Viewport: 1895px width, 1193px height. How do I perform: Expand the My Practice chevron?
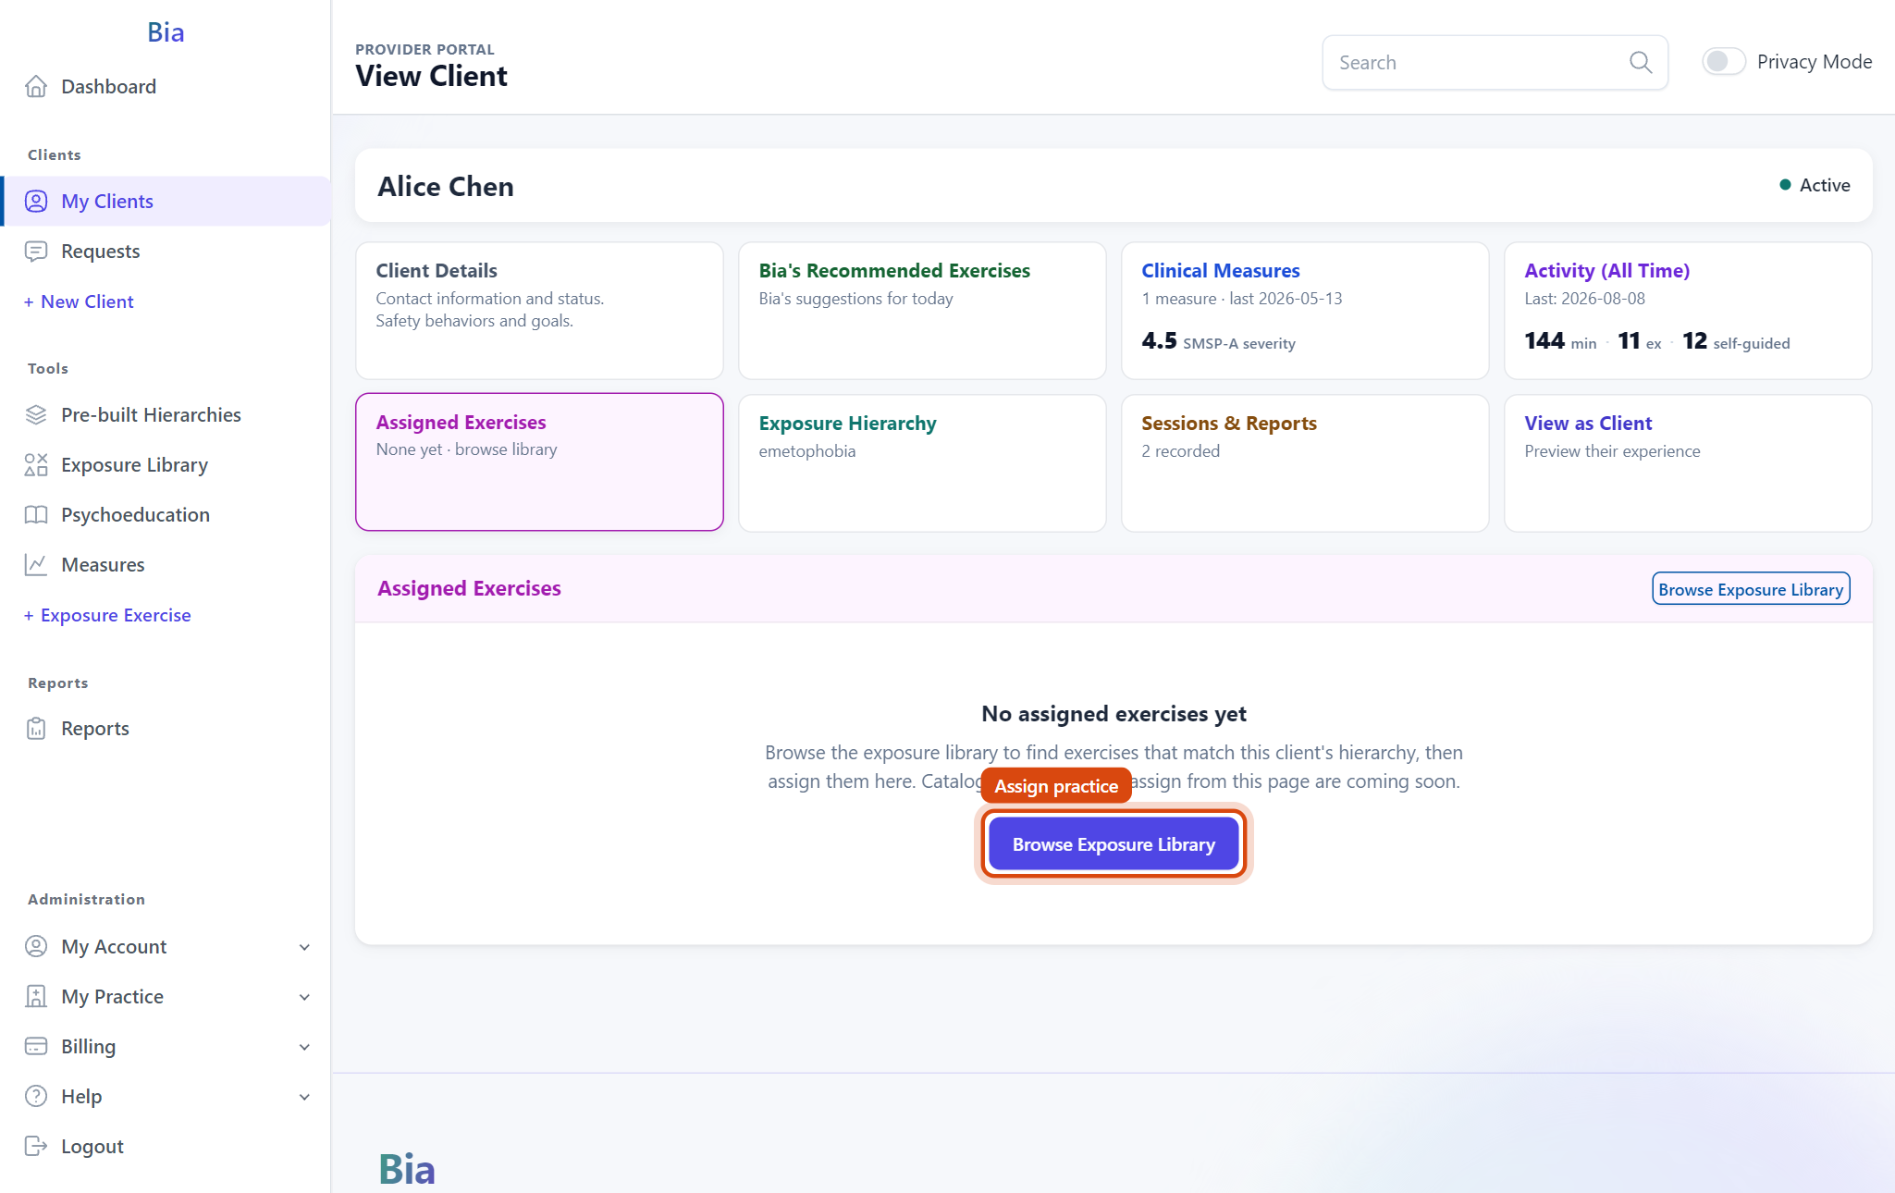point(304,997)
